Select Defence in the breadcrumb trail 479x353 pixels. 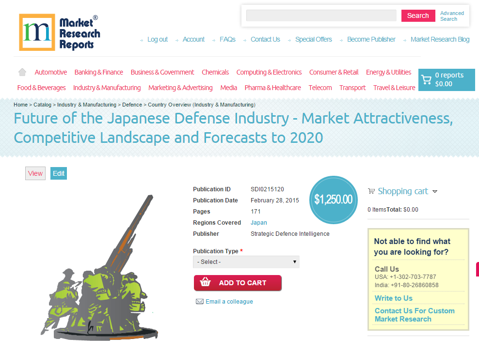[132, 105]
